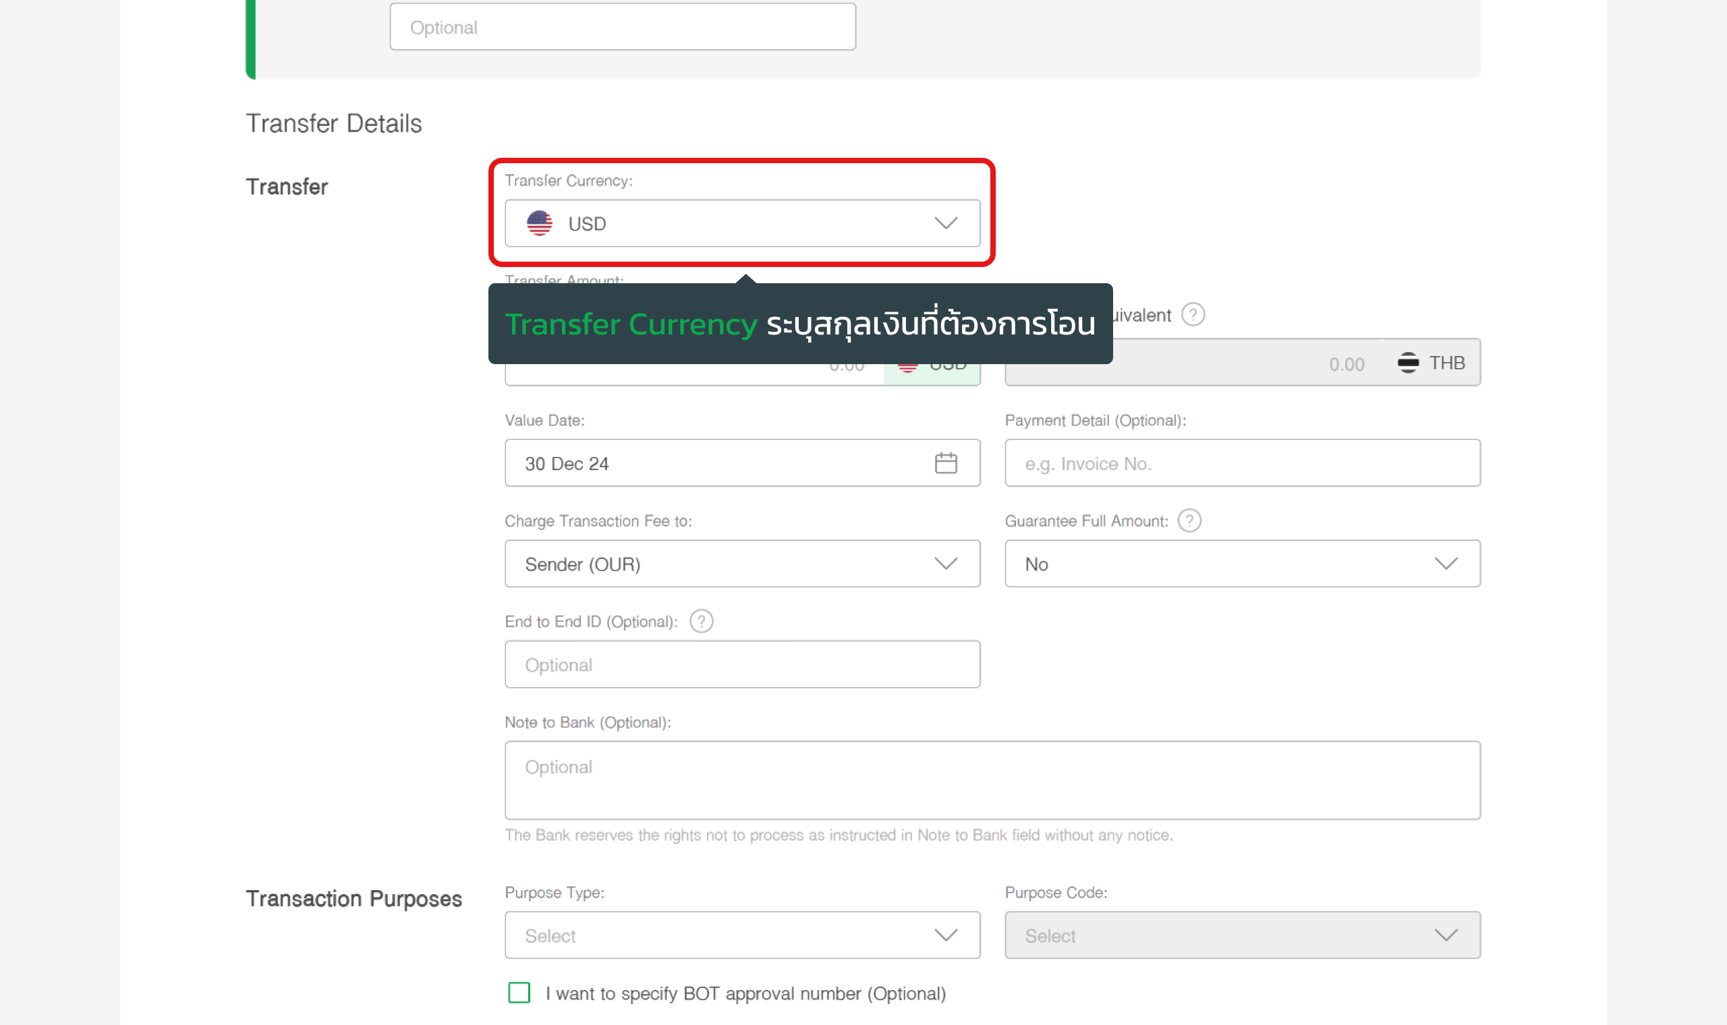
Task: Click the 'Transaction Purposes' section label
Action: tap(353, 899)
